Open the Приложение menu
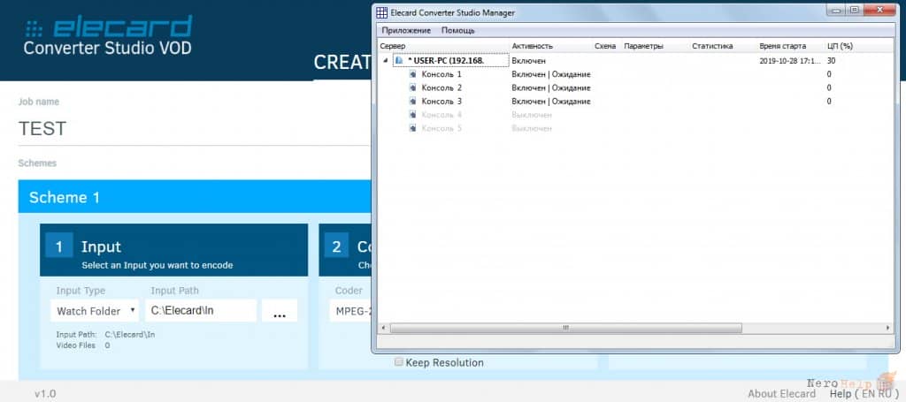 406,31
